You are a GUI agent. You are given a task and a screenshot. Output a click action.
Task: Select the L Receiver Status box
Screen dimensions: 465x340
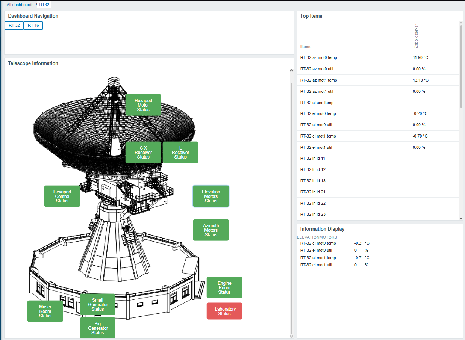(180, 152)
